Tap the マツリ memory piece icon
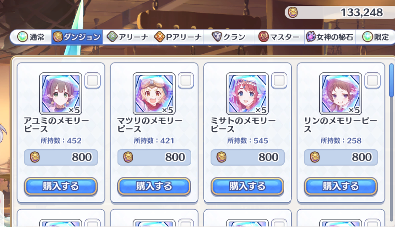 point(154,94)
